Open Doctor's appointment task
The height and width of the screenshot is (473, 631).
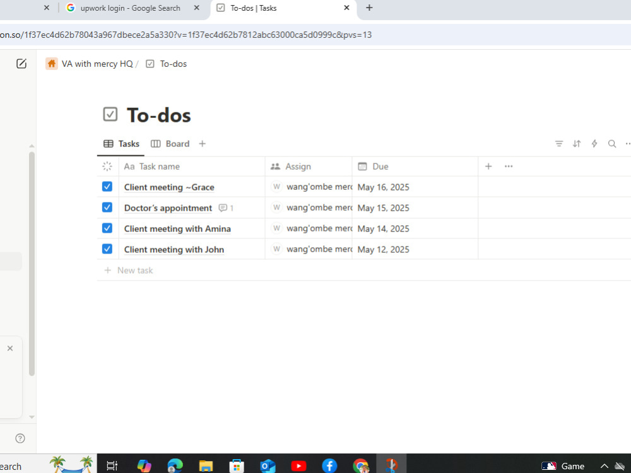(x=168, y=208)
